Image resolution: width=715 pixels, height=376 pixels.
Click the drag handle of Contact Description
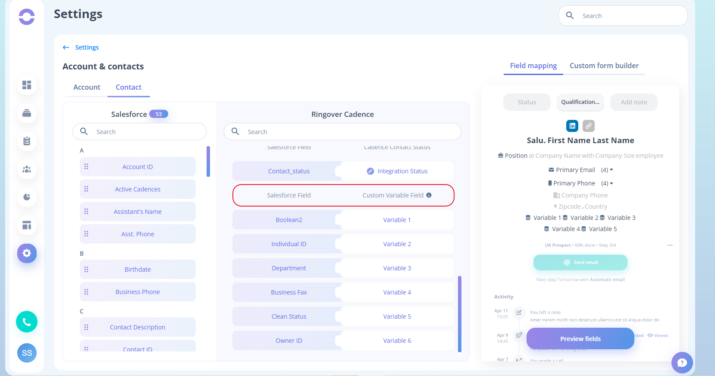coord(86,327)
